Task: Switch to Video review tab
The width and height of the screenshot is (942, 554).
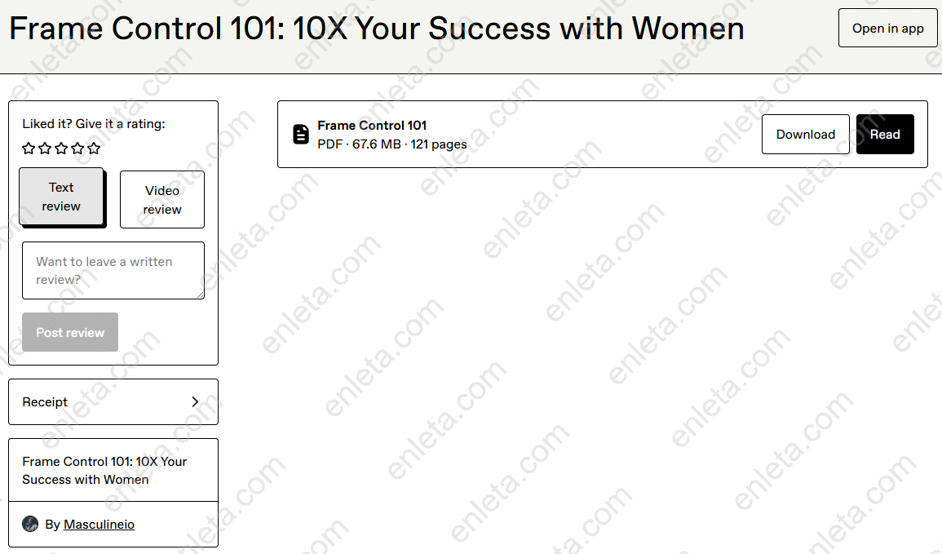Action: [161, 199]
